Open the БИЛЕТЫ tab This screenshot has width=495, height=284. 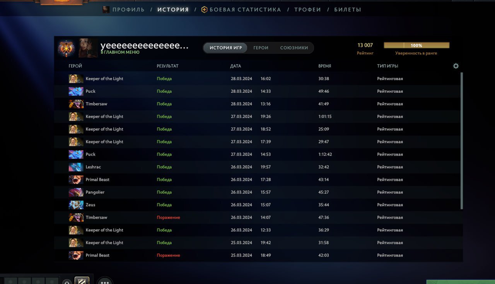pyautogui.click(x=348, y=10)
